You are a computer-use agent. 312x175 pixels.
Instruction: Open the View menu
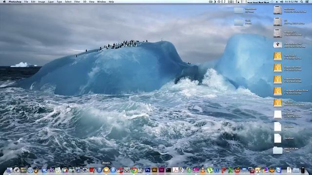tap(92, 1)
